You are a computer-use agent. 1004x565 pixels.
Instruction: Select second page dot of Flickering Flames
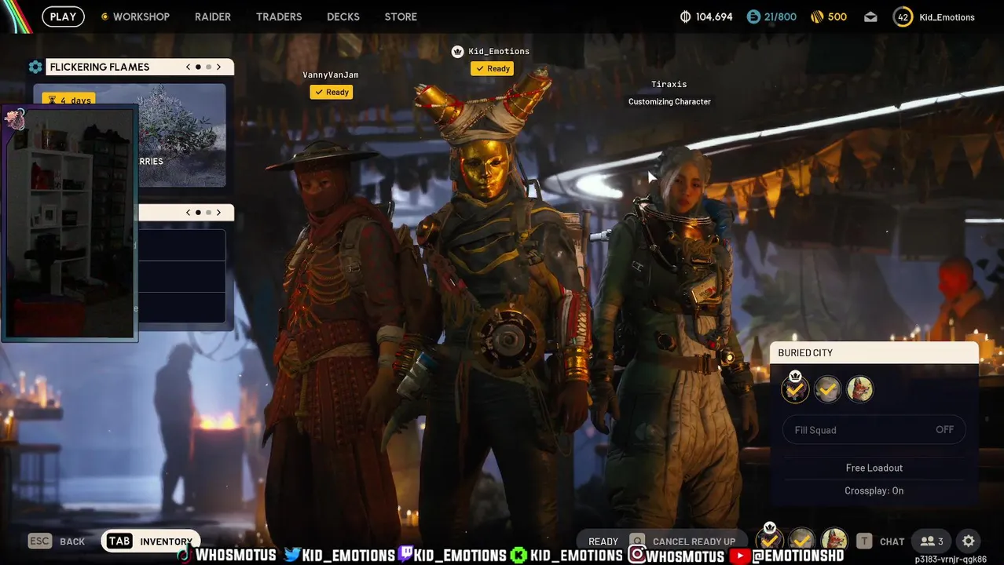[x=208, y=67]
